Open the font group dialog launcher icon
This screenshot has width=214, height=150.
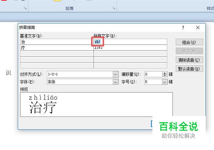(x=25, y=8)
